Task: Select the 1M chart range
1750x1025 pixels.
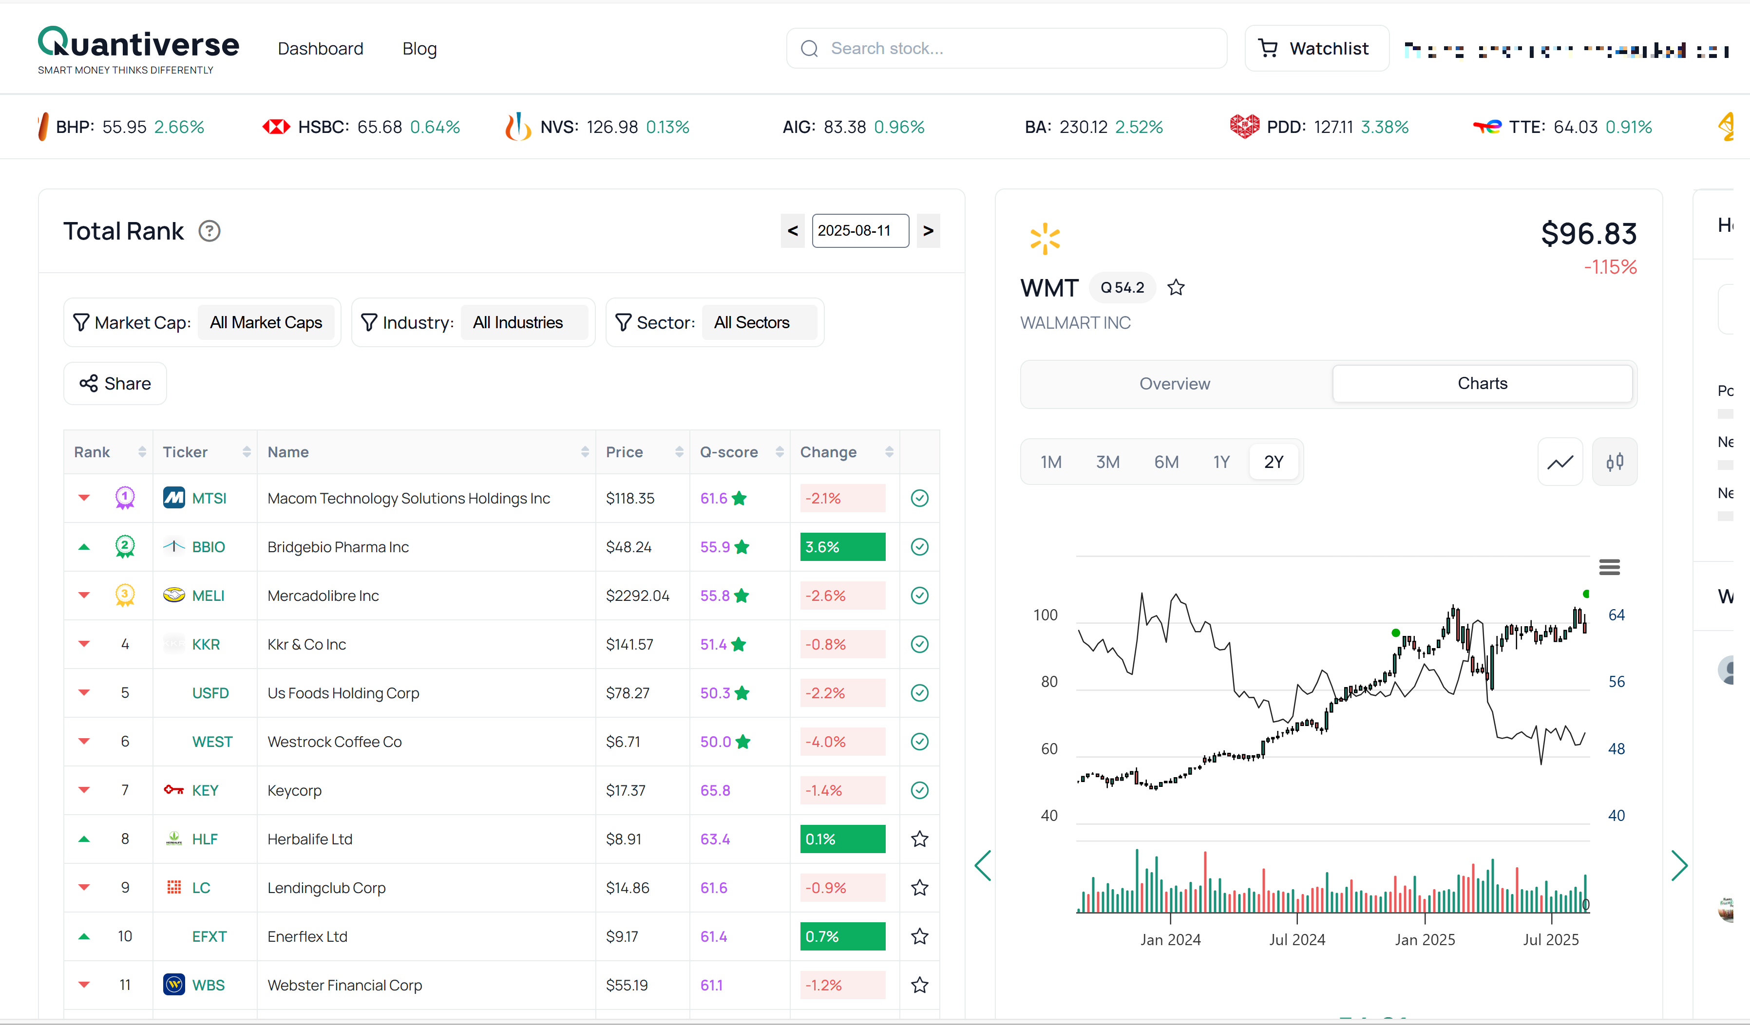Action: [x=1051, y=462]
